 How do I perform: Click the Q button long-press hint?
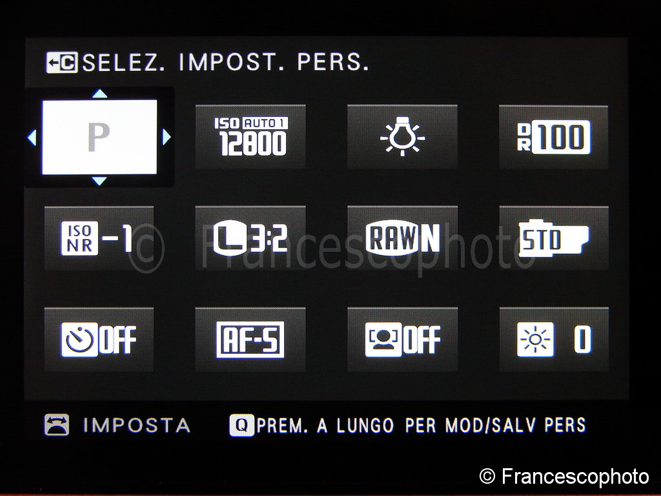[408, 425]
